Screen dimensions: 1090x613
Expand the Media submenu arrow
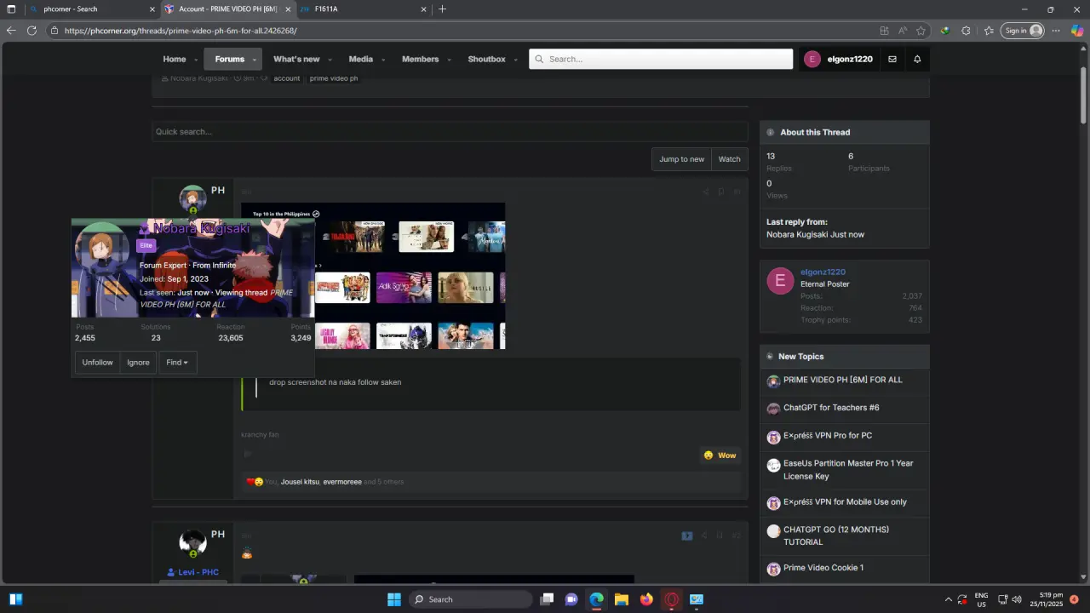[x=383, y=60]
